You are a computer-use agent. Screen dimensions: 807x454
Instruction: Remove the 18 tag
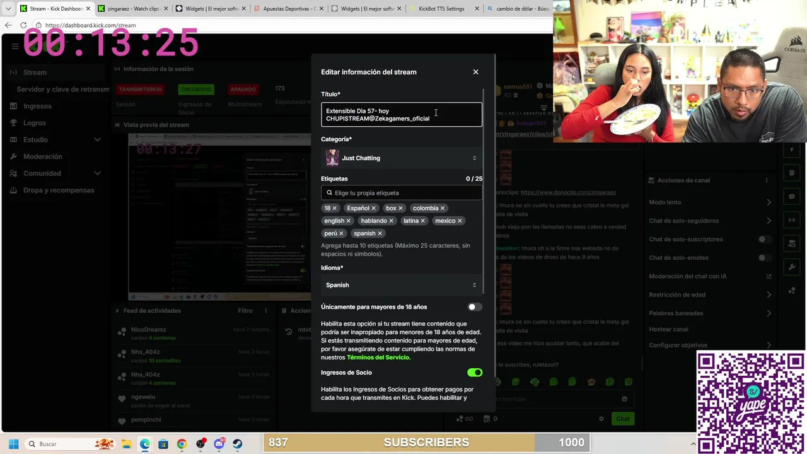[x=335, y=208]
